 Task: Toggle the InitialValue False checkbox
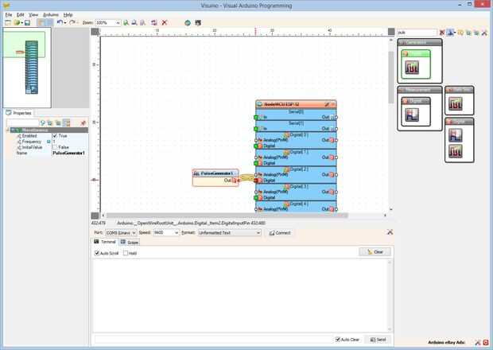pyautogui.click(x=55, y=147)
